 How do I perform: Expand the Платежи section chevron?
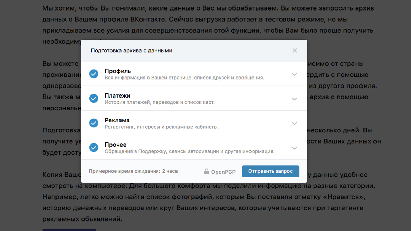point(294,99)
